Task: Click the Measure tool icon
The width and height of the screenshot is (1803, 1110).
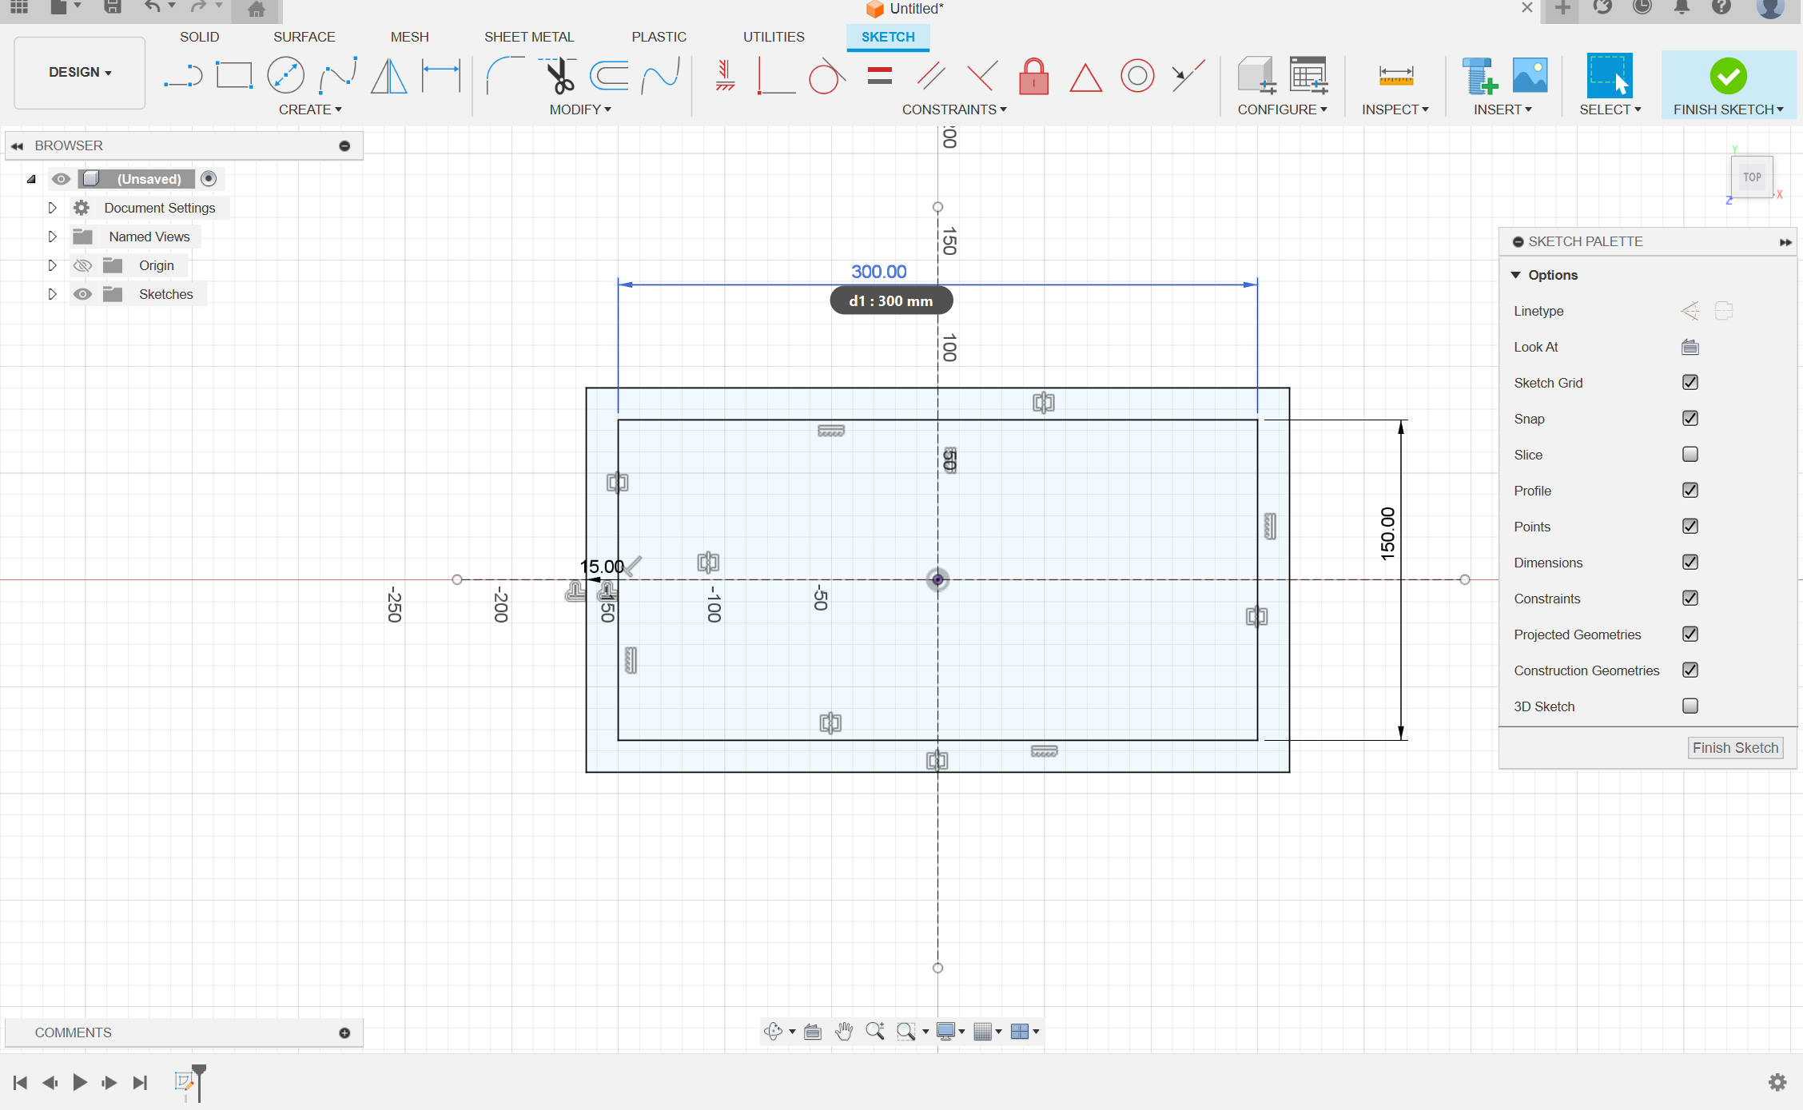Action: [x=1395, y=76]
